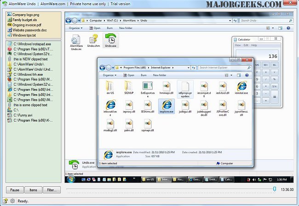Open the Organize dropdown in Undo folder window

coord(76,28)
